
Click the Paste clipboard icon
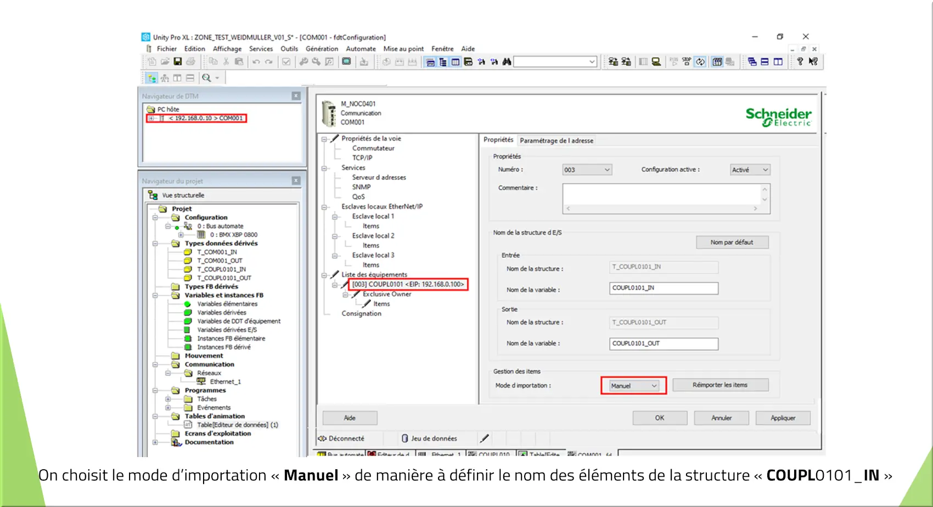coord(239,61)
